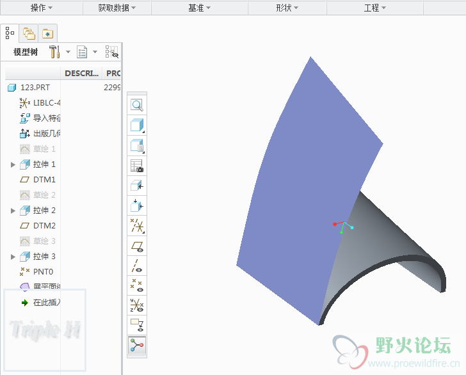Screen dimensions: 466x375
Task: Toggle datum axis display
Action: [x=137, y=266]
